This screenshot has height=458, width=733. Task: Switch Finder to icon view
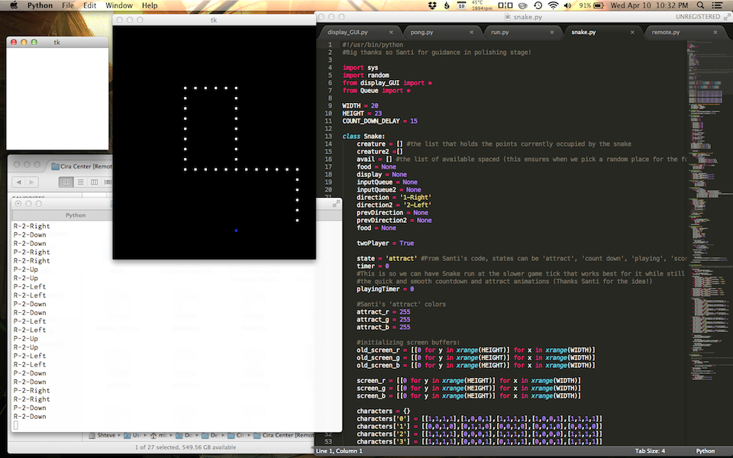[x=66, y=182]
